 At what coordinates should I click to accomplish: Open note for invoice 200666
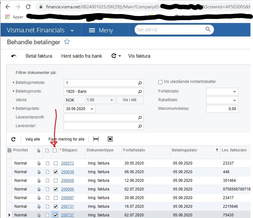click(x=47, y=189)
